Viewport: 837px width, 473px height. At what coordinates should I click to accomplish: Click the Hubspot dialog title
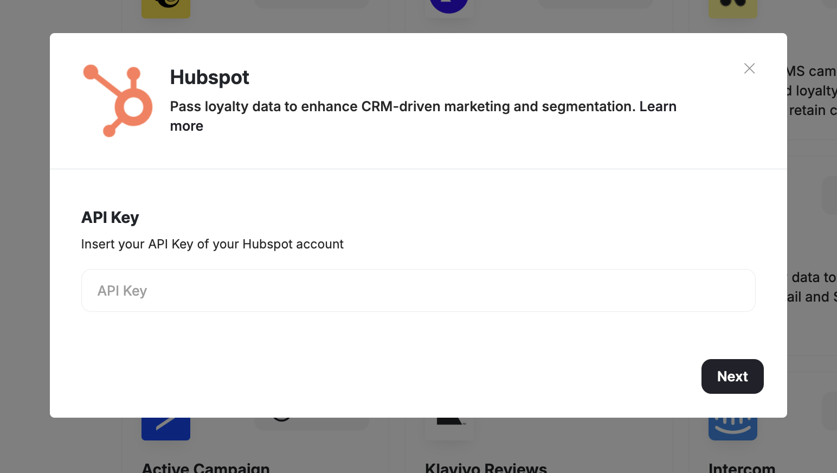click(x=209, y=78)
